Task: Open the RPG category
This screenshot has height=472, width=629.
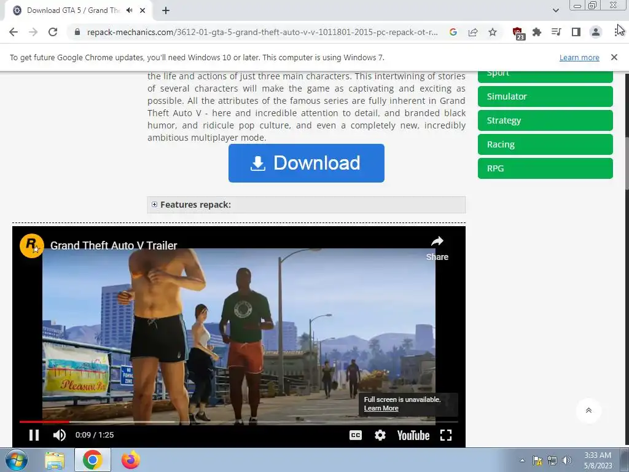Action: [x=545, y=168]
